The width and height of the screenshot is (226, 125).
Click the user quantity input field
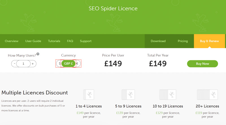[x=23, y=64]
